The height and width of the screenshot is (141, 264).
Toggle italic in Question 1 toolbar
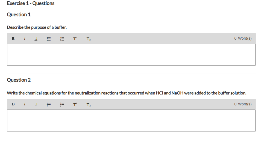(25, 39)
